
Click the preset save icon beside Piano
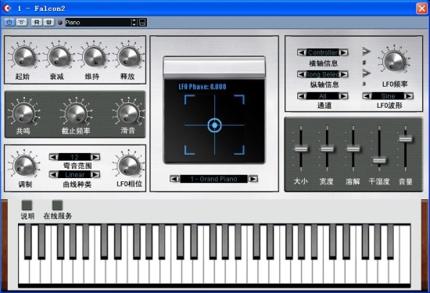[142, 23]
